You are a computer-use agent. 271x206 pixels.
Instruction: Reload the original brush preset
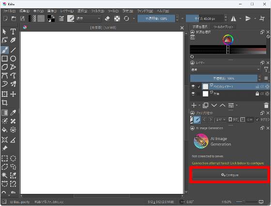tap(126, 18)
